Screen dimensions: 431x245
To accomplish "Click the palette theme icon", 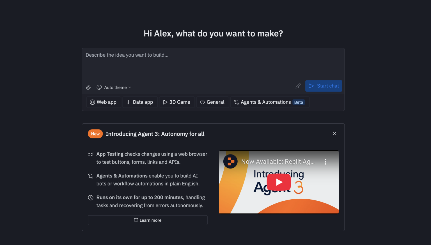I will point(99,87).
